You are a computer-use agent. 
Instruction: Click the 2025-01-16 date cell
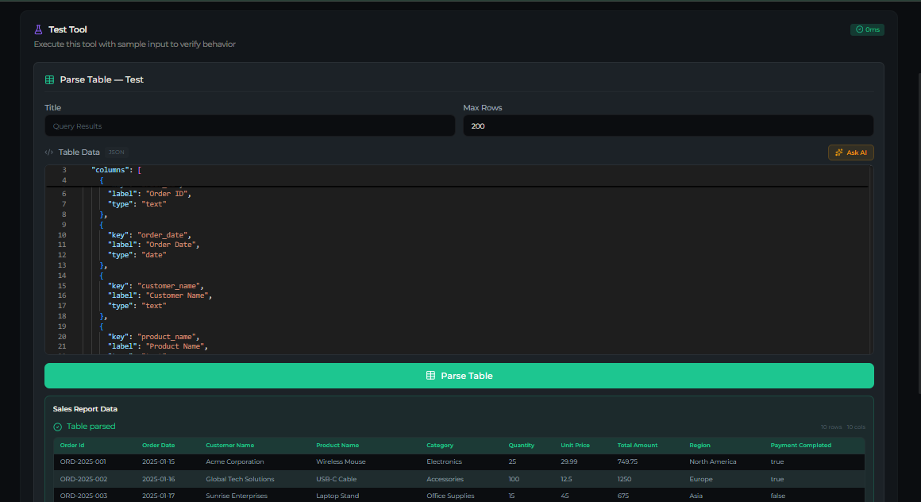[x=158, y=479]
